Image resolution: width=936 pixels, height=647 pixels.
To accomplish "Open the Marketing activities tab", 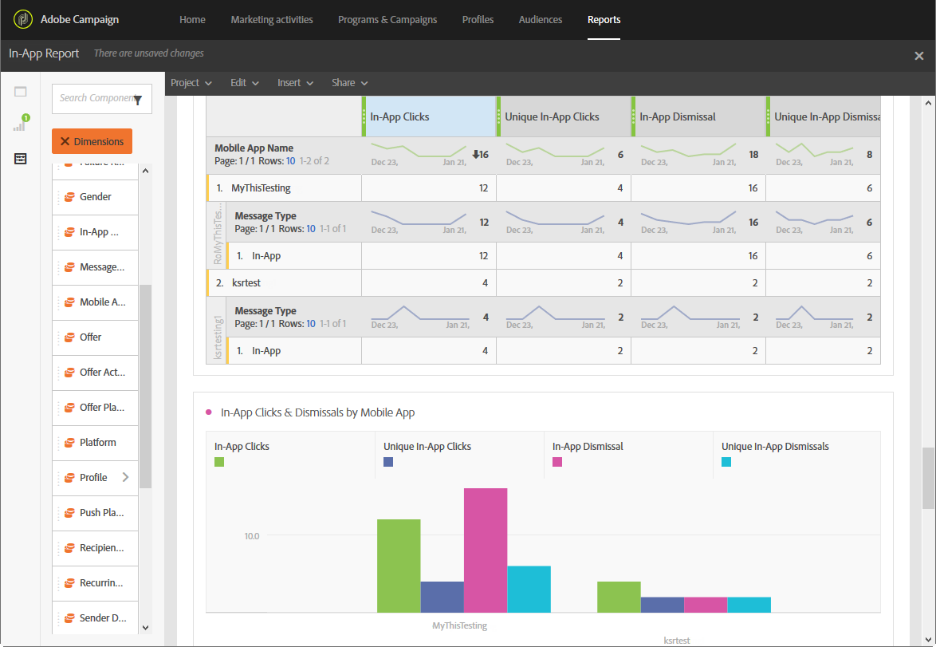I will click(272, 20).
